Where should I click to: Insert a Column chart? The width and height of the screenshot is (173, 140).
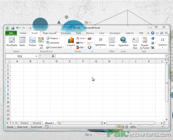(x=71, y=43)
